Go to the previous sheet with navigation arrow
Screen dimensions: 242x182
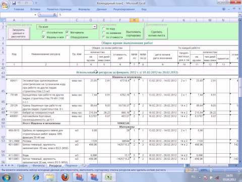6,165
